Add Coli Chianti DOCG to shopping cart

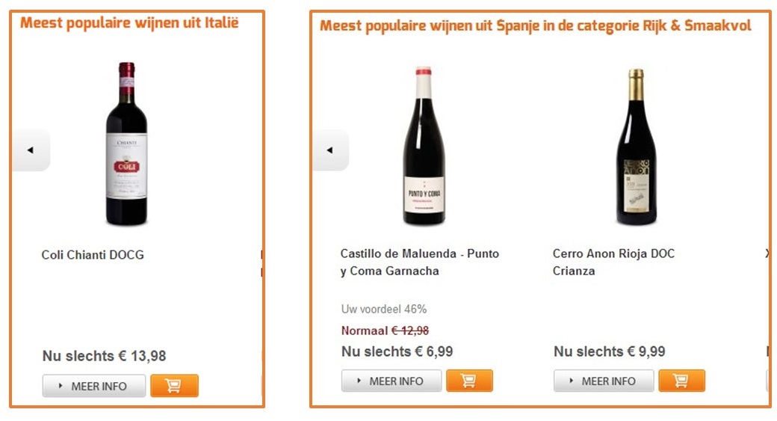pyautogui.click(x=174, y=386)
